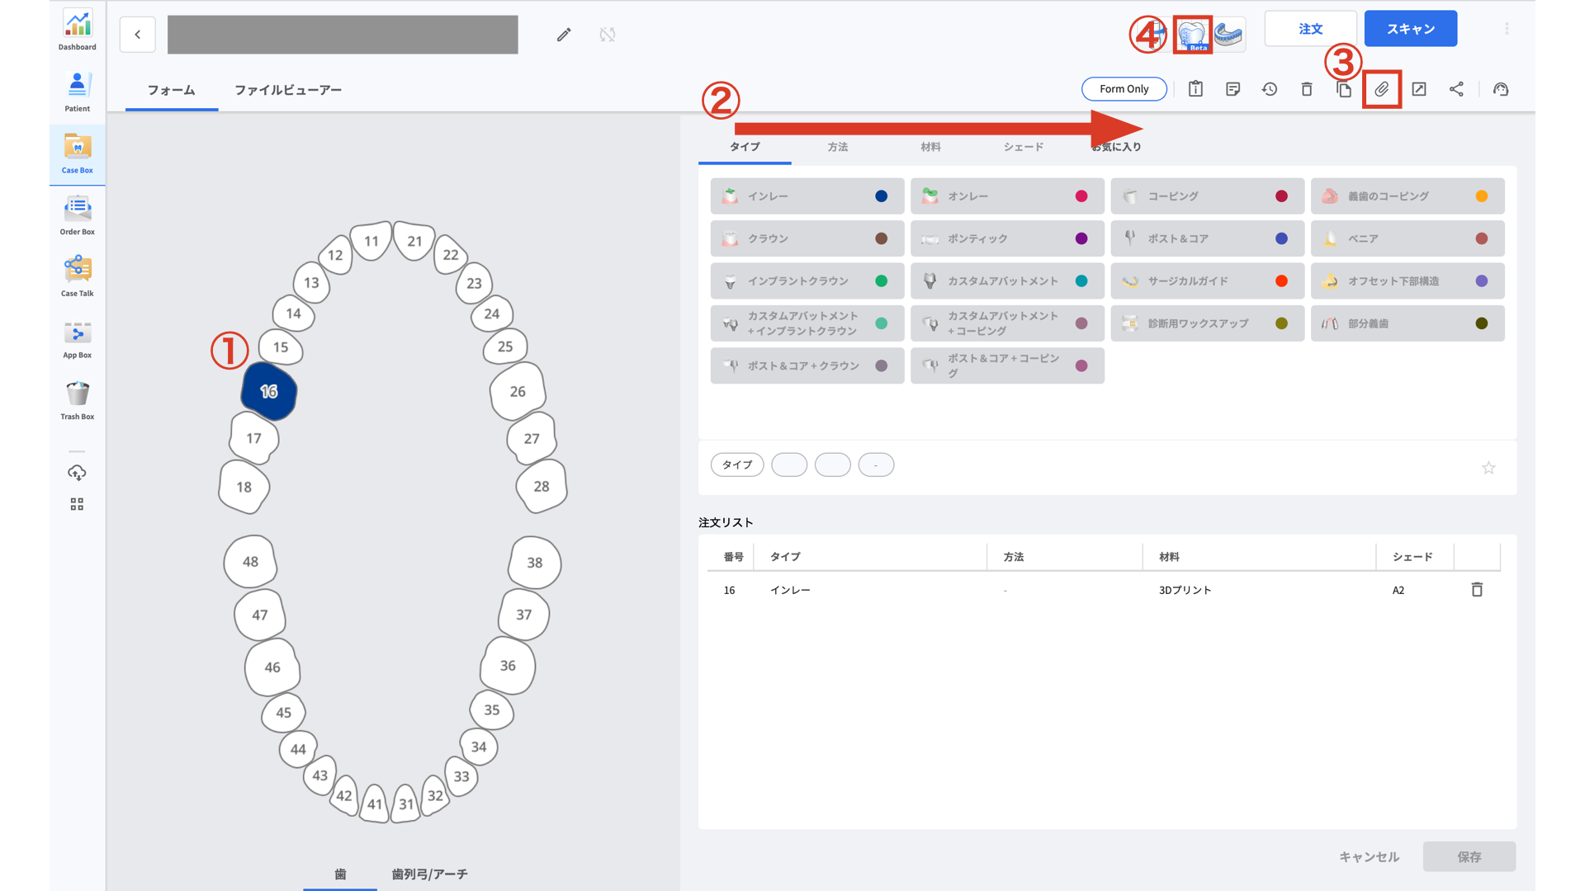1585x891 pixels.
Task: Open the support headset icon
Action: [1501, 89]
